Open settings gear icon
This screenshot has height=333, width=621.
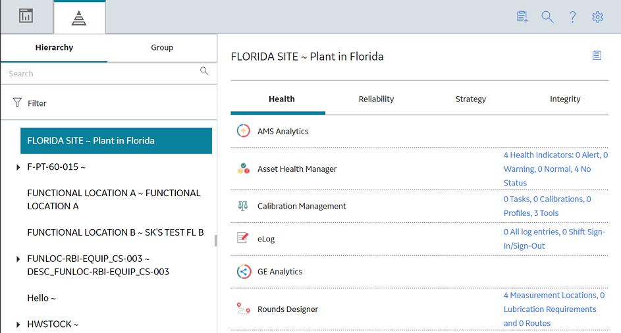(597, 16)
